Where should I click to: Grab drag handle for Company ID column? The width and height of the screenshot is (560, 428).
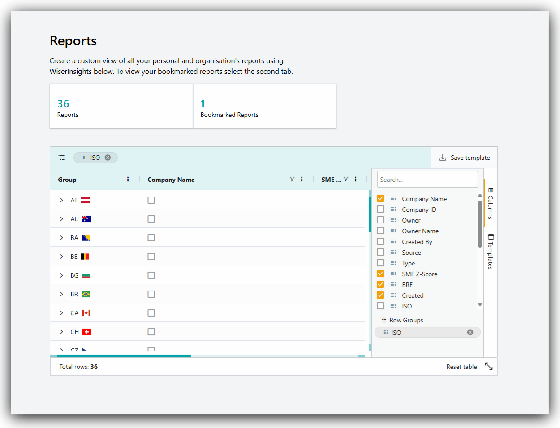(393, 209)
